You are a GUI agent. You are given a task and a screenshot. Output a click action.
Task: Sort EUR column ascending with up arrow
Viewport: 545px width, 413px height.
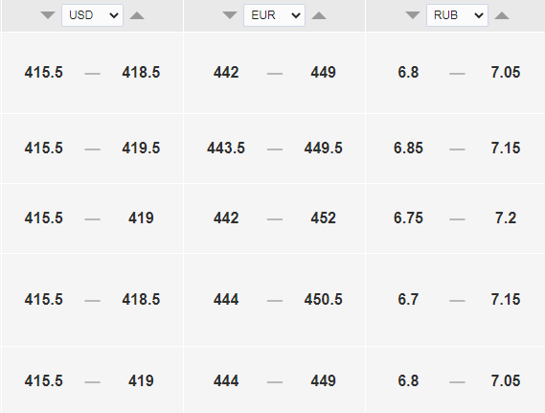pyautogui.click(x=319, y=15)
